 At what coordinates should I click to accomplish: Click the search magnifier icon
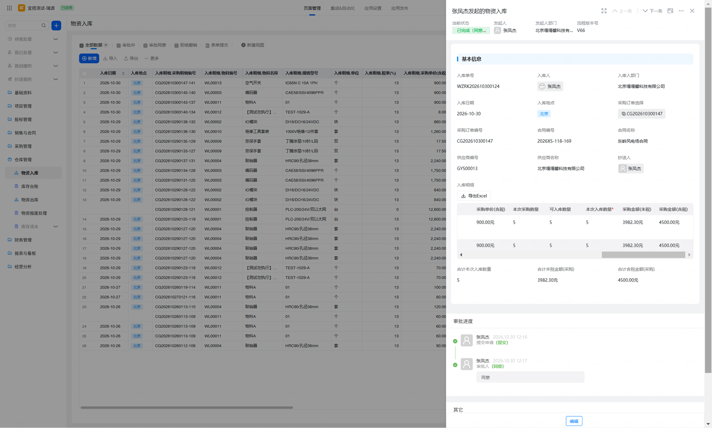click(43, 26)
